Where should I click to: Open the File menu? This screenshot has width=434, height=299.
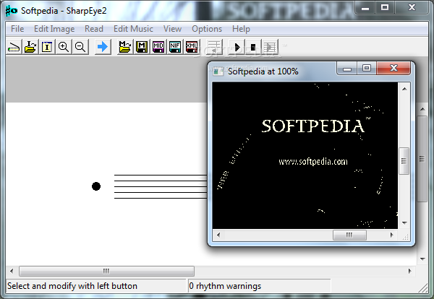tap(17, 29)
